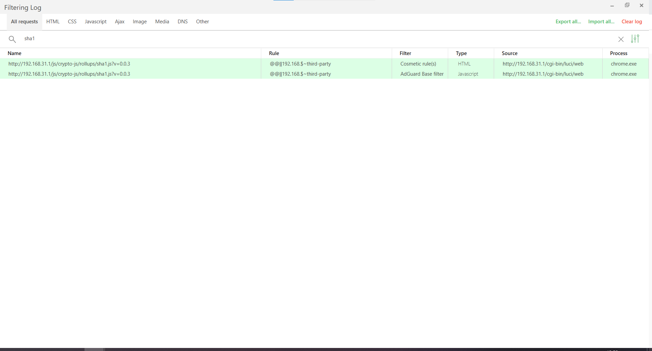Open the Javascript requests tab
This screenshot has height=351, width=652.
[x=96, y=21]
